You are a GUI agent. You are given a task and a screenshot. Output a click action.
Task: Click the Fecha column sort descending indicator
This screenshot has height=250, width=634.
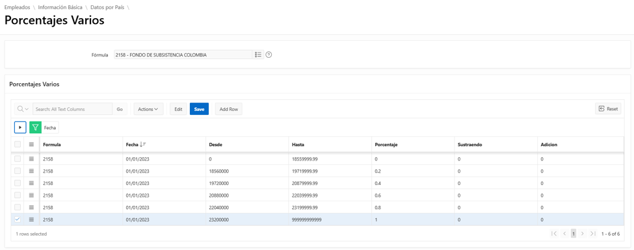pos(142,144)
